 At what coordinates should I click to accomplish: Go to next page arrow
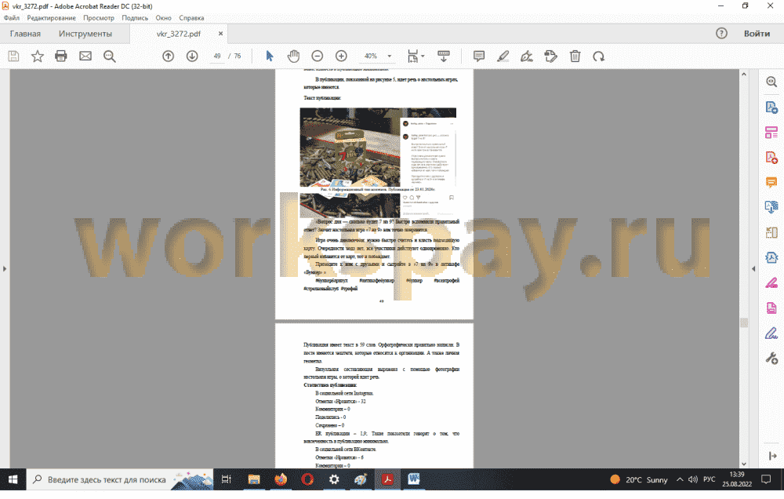[x=192, y=56]
